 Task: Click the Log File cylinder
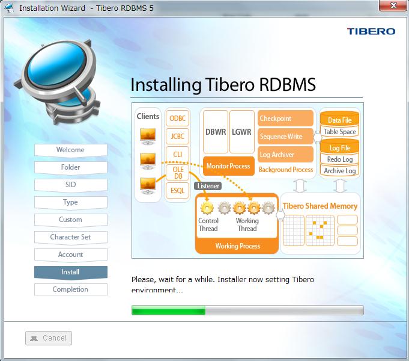coord(339,146)
